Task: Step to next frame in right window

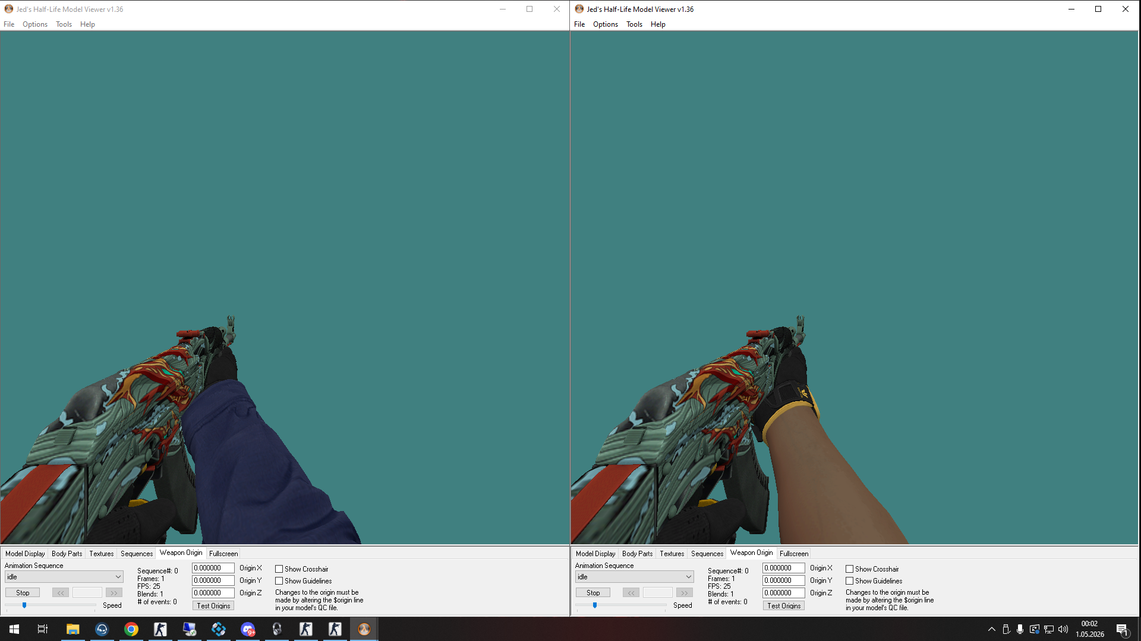Action: (x=685, y=593)
